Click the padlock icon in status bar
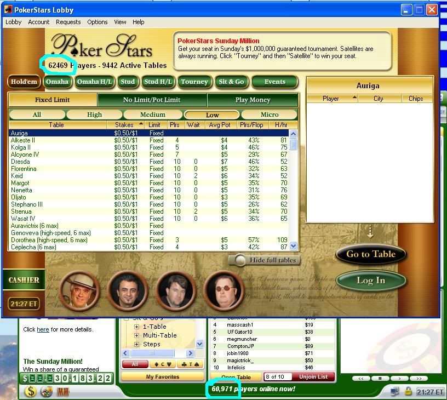The image size is (447, 400). pos(408,391)
